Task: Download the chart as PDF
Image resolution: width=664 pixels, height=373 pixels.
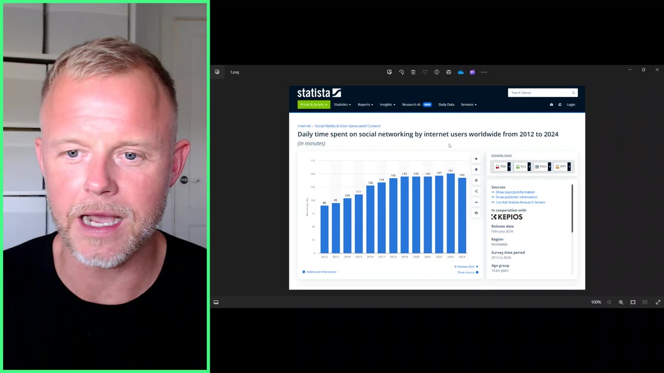Action: [501, 166]
